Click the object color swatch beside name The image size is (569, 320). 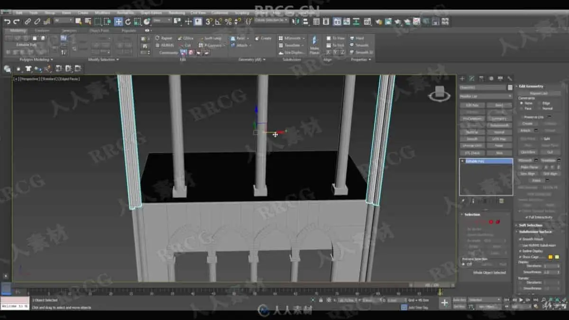click(510, 88)
